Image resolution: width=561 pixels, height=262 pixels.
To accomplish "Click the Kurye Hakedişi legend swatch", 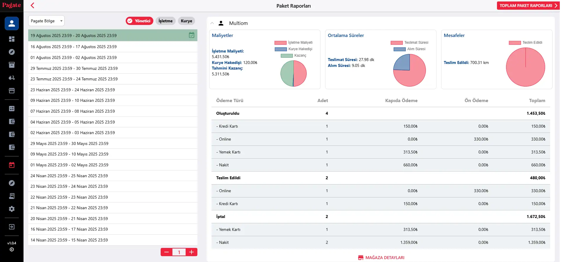I will 281,49.
